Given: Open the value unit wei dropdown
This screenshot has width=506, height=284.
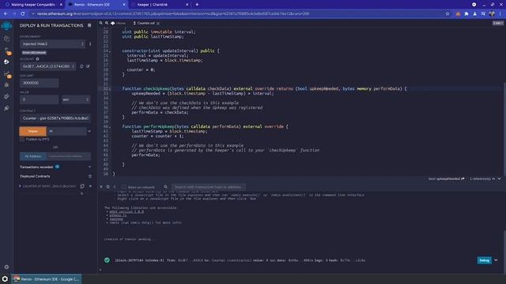Looking at the screenshot, I should [x=76, y=99].
